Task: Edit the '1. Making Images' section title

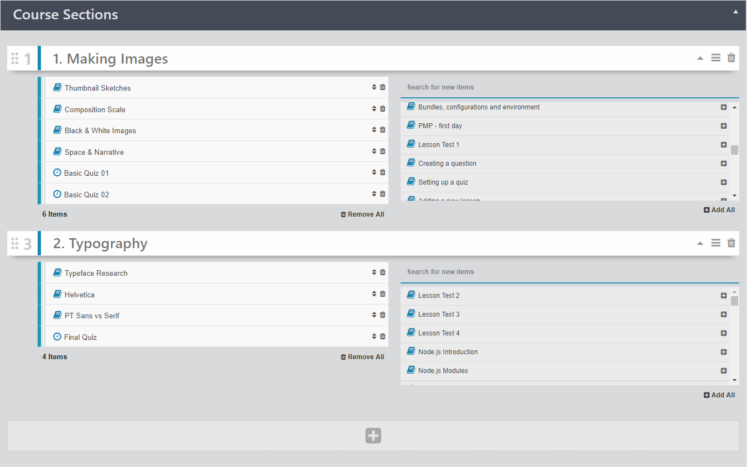Action: [x=110, y=59]
